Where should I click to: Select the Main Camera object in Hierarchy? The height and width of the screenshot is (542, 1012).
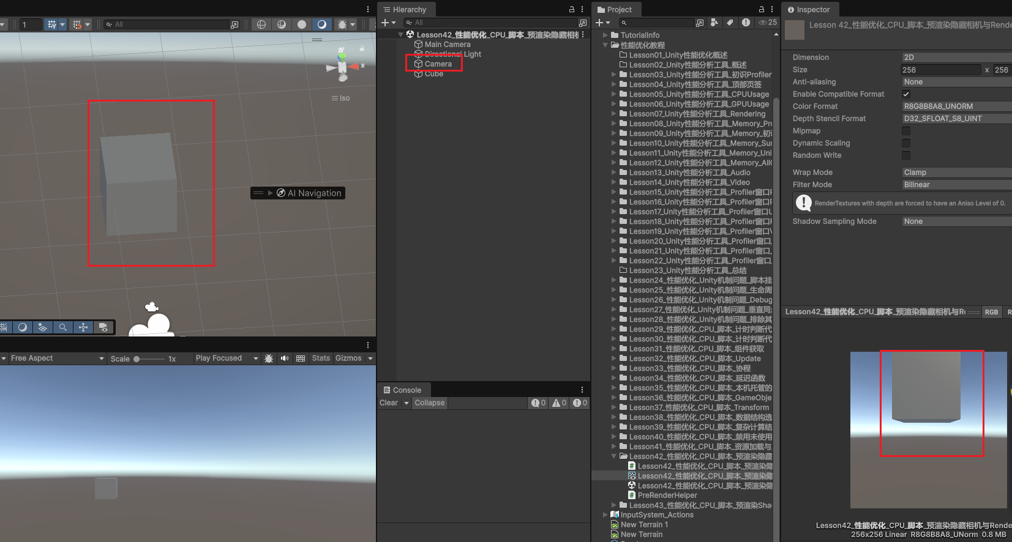(448, 45)
